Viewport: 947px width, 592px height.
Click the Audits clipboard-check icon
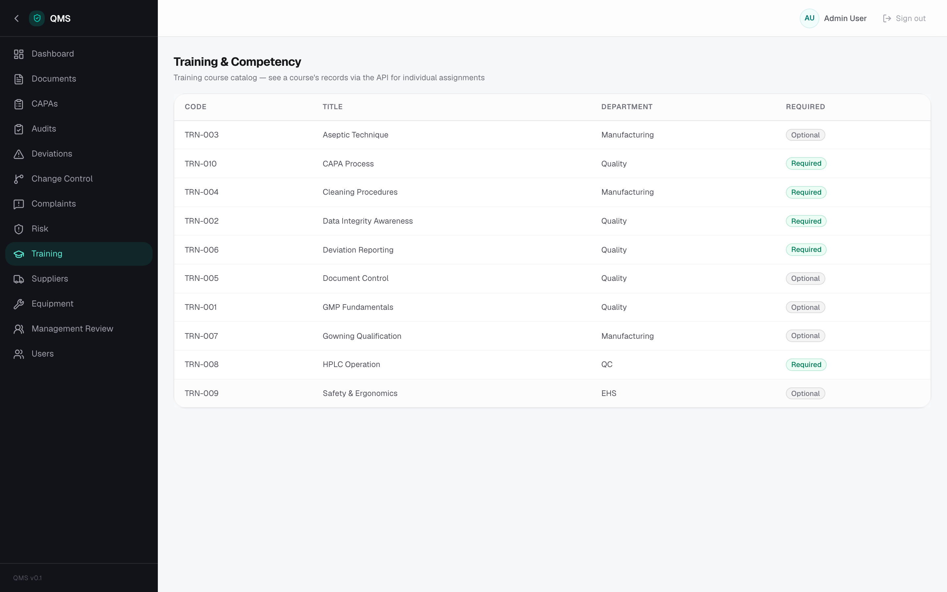(x=19, y=129)
